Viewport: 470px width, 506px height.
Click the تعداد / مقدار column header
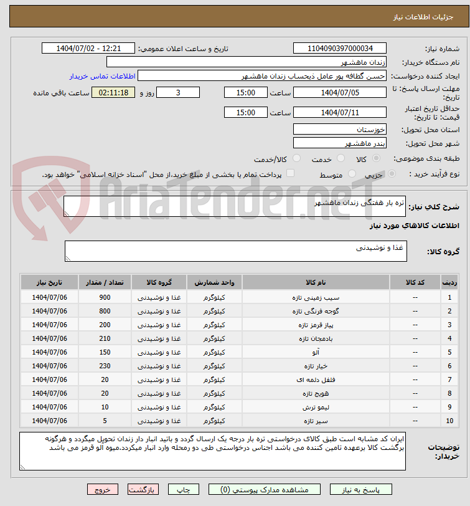pos(105,282)
